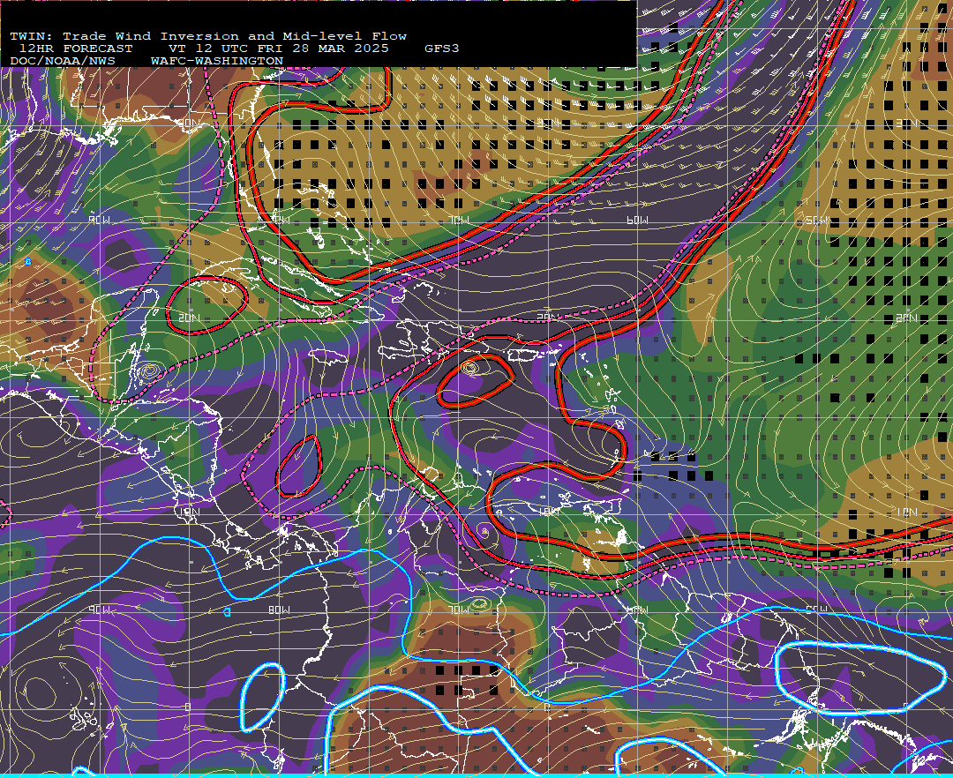This screenshot has width=953, height=778.
Task: Click the "GFS3" model label
Action: (x=442, y=49)
